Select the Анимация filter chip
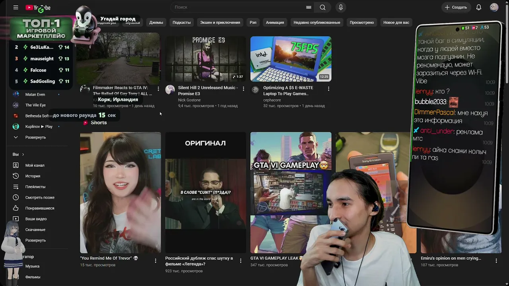 point(275,23)
